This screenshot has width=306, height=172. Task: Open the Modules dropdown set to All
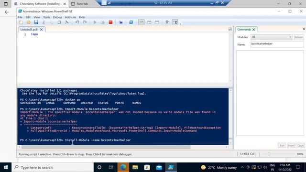(271, 37)
